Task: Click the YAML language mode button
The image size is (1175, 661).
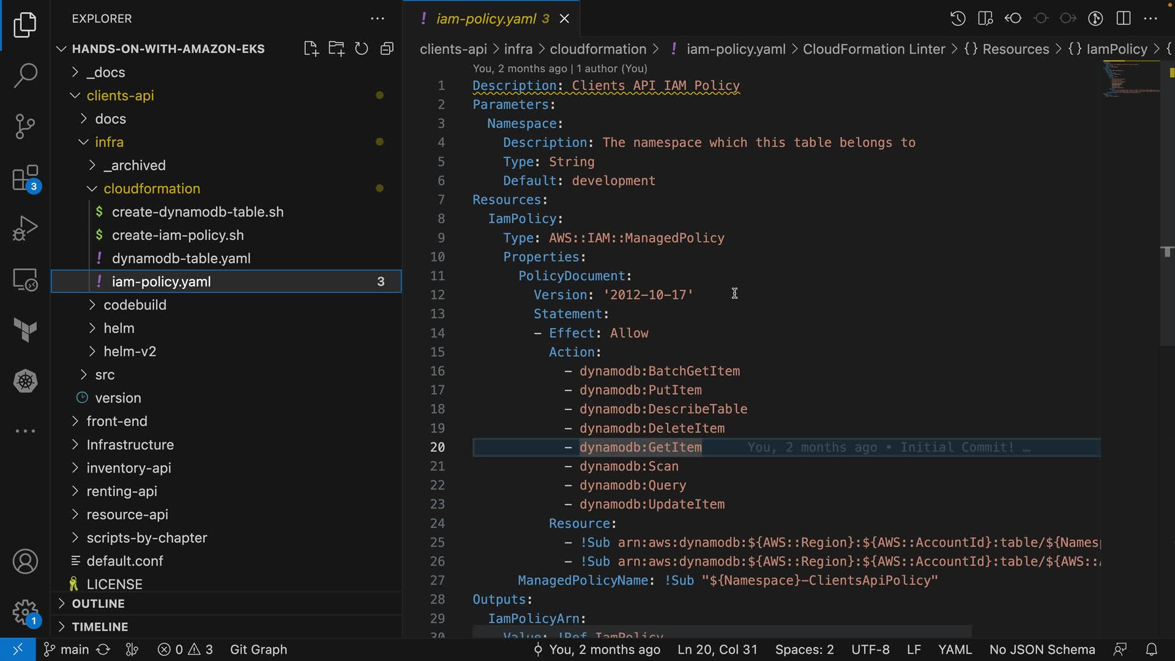Action: tap(955, 649)
